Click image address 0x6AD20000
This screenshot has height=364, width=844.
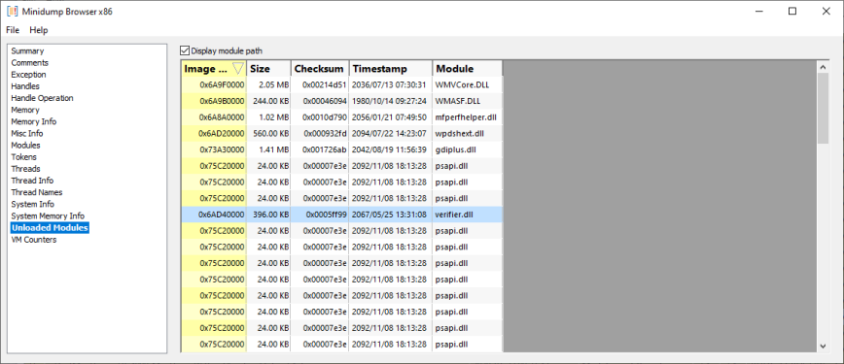(222, 133)
